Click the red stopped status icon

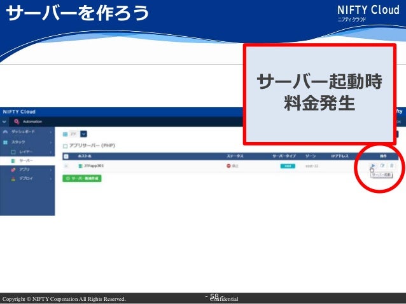(x=228, y=166)
